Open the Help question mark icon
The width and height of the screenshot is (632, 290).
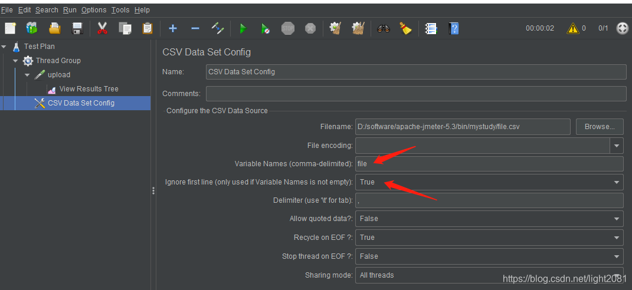point(453,28)
